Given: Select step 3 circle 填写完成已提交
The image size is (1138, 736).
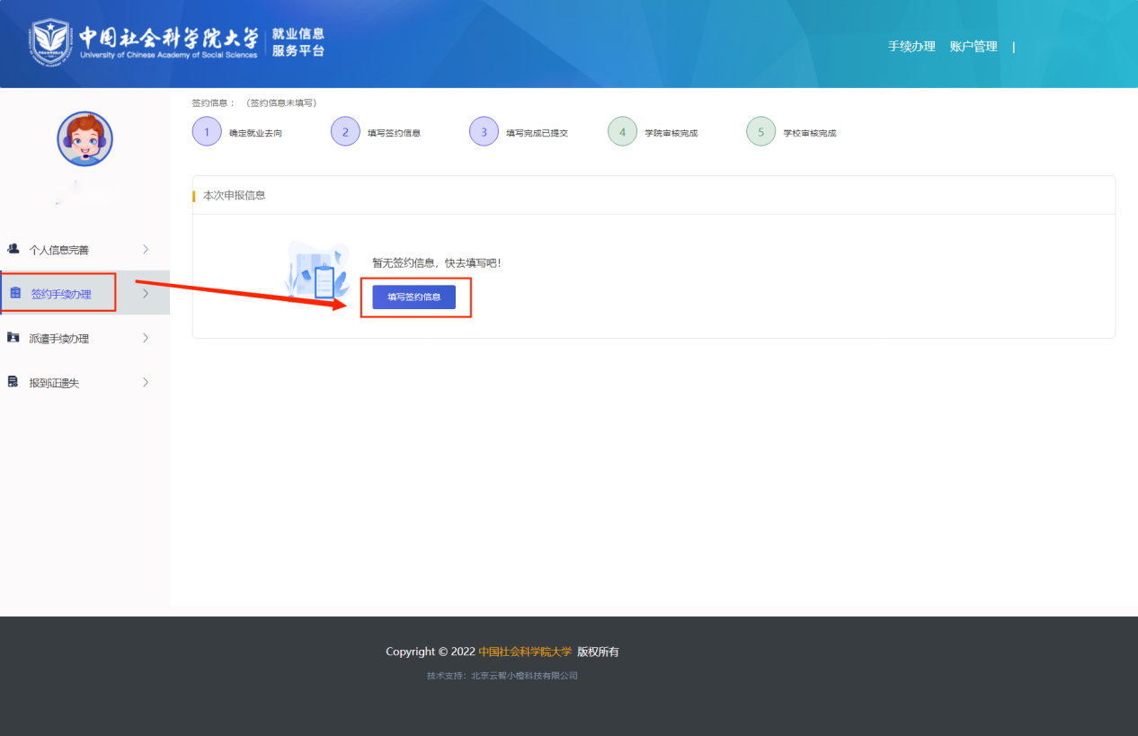Looking at the screenshot, I should click(484, 132).
